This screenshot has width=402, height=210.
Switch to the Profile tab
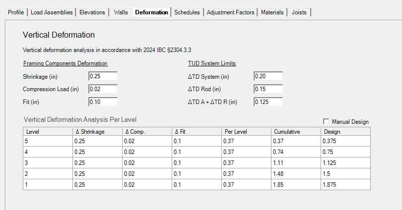tap(16, 12)
